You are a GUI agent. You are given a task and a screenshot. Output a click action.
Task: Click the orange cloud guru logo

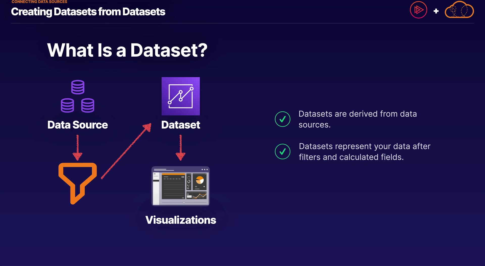coord(459,10)
